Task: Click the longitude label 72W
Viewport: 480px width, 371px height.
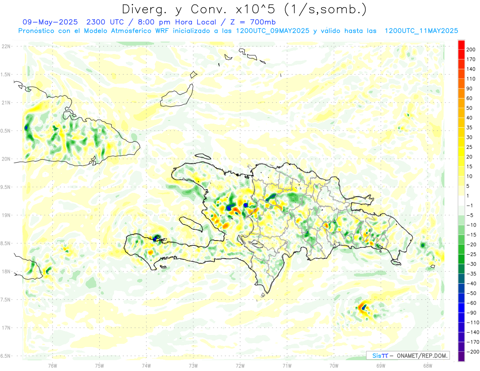Action: pos(240,365)
